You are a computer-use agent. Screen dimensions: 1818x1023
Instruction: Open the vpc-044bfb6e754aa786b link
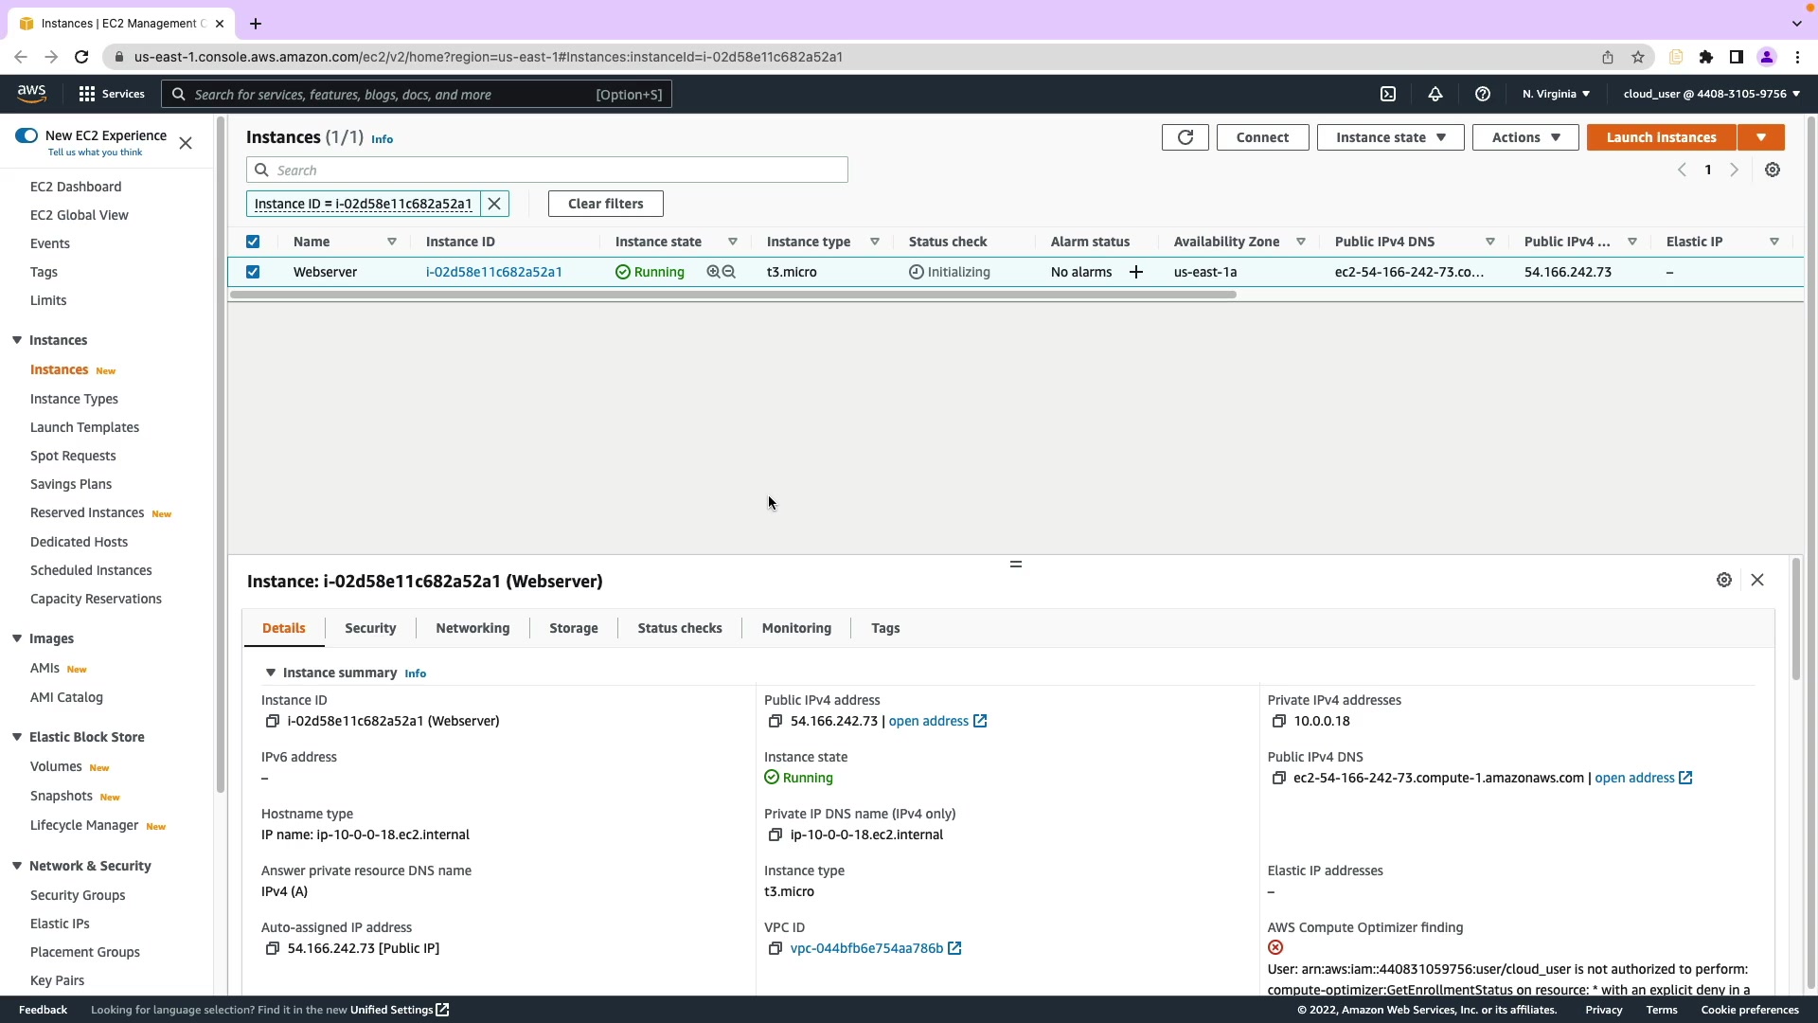866,948
